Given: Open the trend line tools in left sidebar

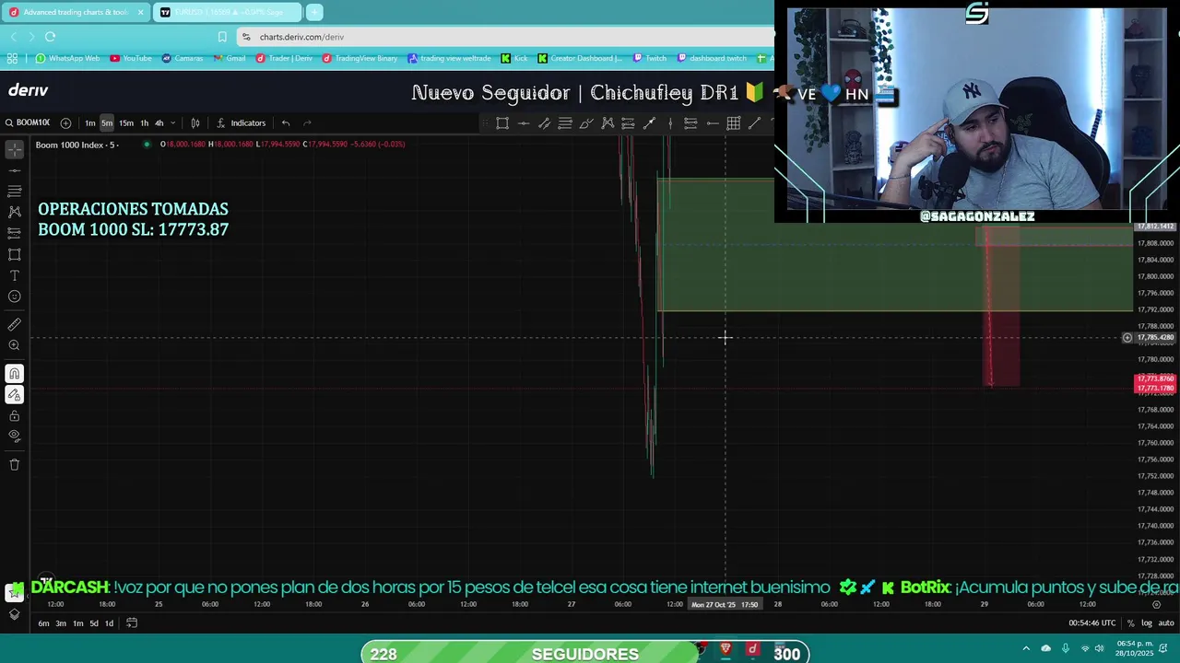Looking at the screenshot, I should 14,170.
